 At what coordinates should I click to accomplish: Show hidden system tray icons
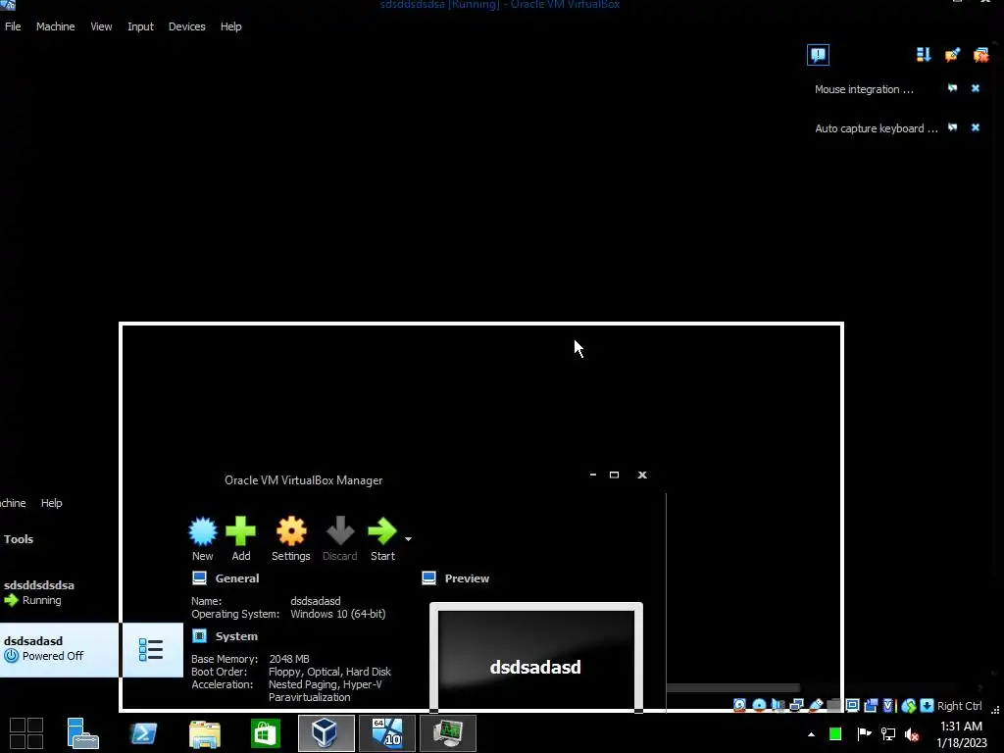[x=811, y=734]
